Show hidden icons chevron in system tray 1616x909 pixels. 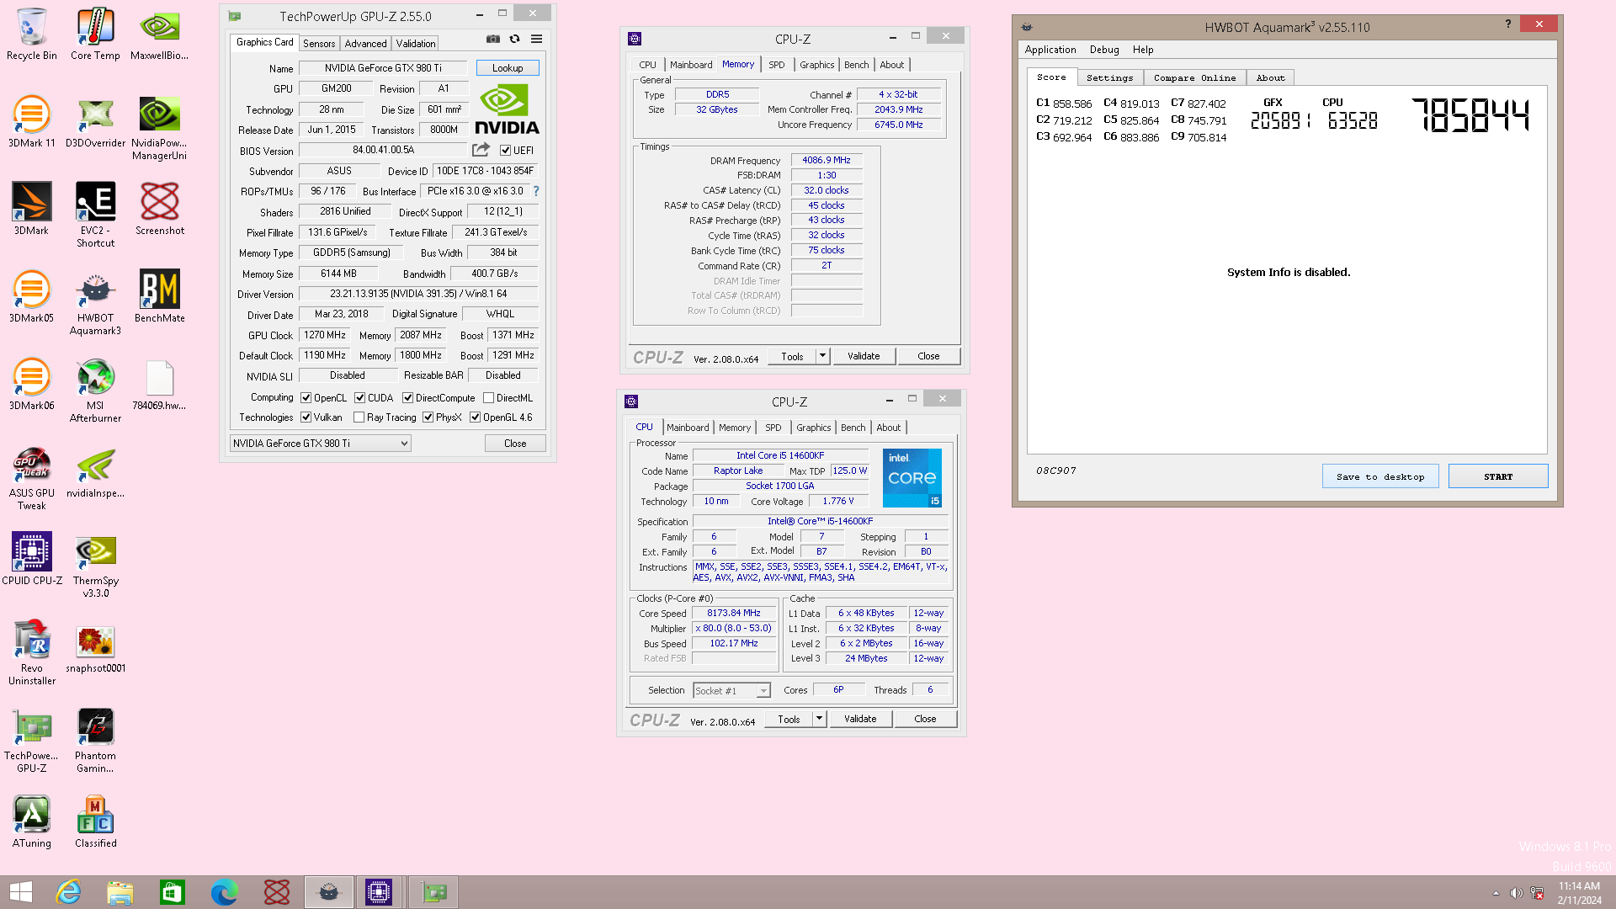(1496, 893)
